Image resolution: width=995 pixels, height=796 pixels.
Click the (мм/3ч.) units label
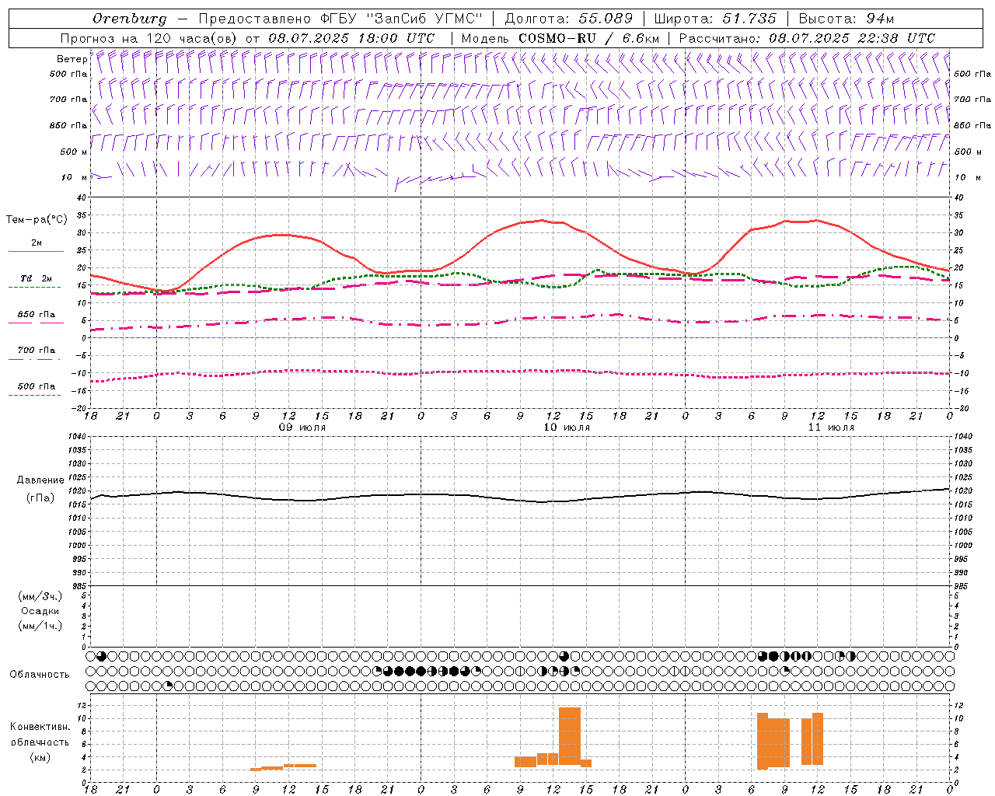point(40,596)
